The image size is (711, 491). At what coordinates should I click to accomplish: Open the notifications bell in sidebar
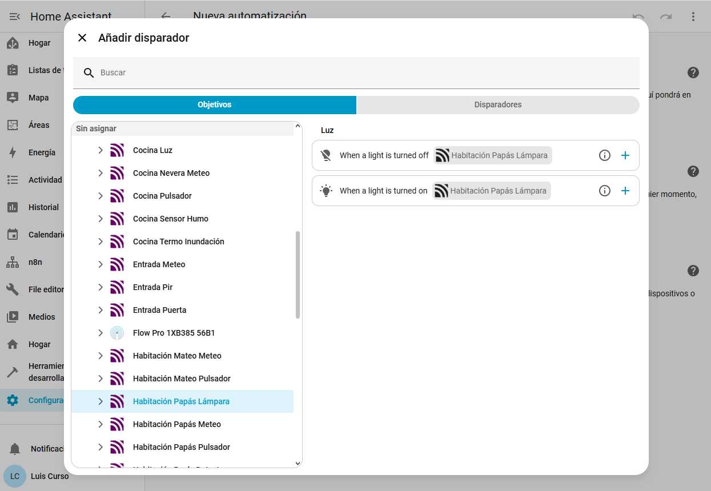(x=15, y=449)
